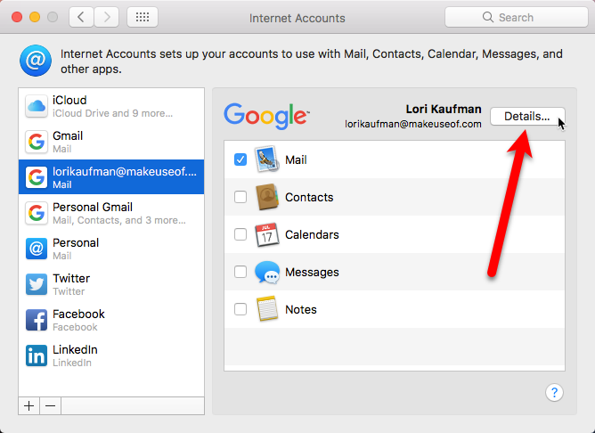Click the "Lori Kaufman" name heading
Screen dimensions: 595x433
click(444, 109)
